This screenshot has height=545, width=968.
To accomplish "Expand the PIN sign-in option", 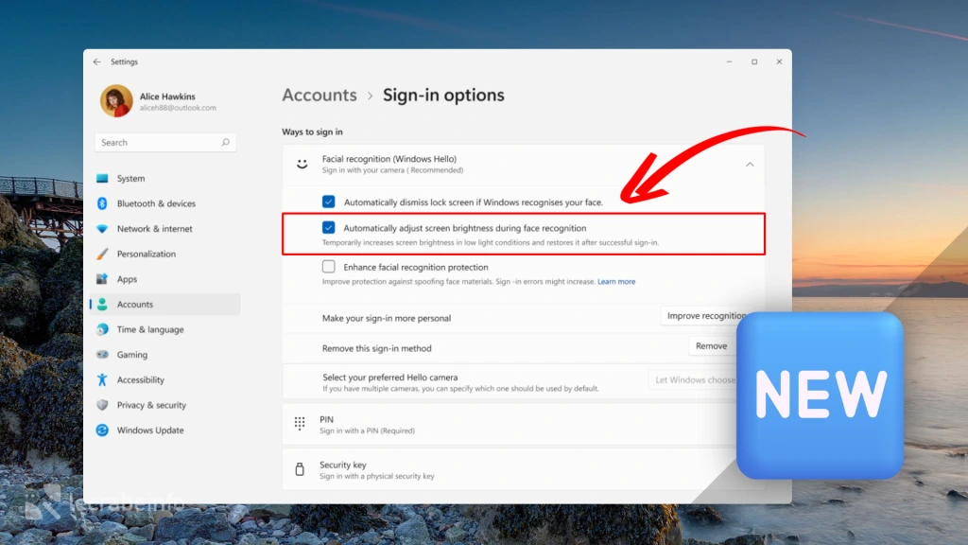I will click(x=510, y=425).
